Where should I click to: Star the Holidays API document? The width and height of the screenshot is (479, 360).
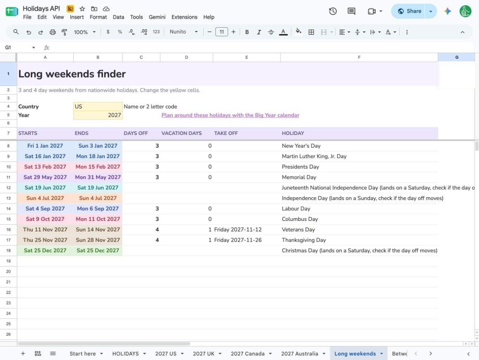[82, 9]
